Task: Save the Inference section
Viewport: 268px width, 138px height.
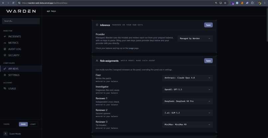Action: click(208, 25)
